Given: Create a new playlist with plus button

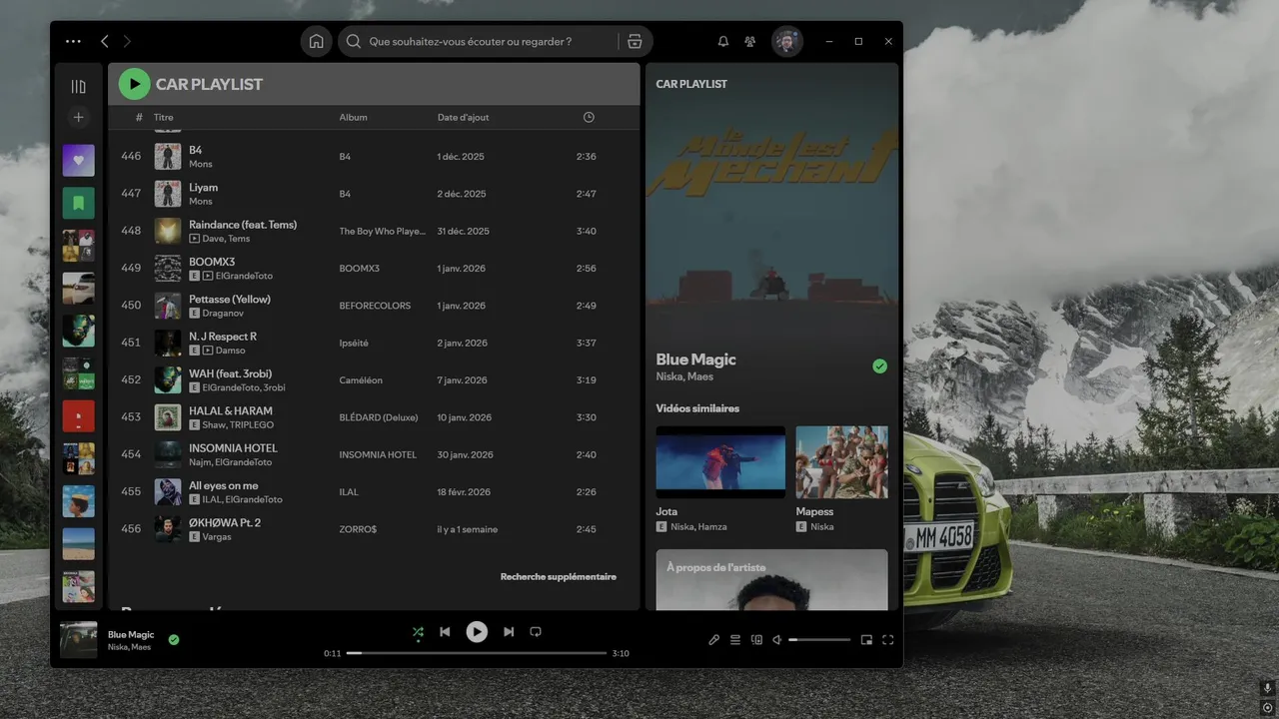Looking at the screenshot, I should (78, 117).
